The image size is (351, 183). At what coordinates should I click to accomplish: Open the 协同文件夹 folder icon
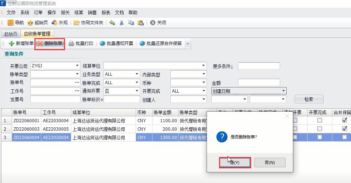click(77, 23)
